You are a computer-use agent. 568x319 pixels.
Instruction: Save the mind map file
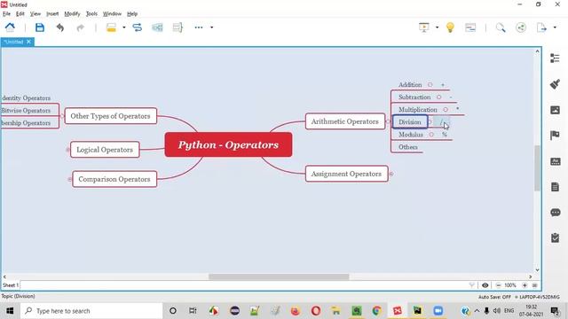(x=40, y=27)
